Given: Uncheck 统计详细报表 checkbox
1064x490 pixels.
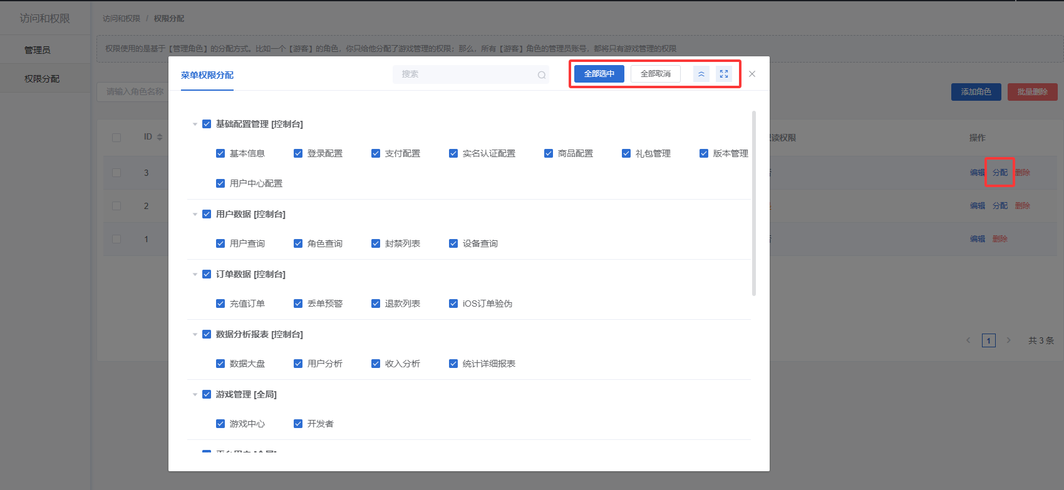Looking at the screenshot, I should (453, 364).
